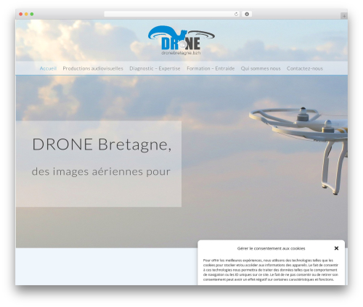Click the red close window button

click(x=21, y=15)
